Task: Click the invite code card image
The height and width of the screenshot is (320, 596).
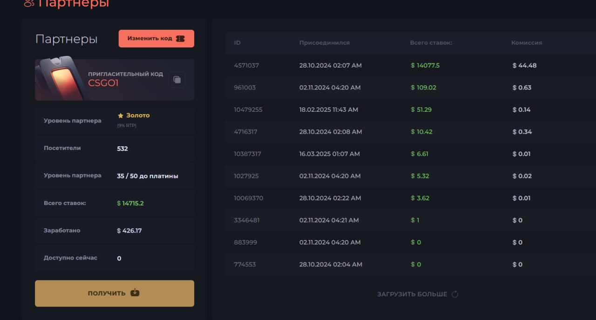Action: pos(61,79)
